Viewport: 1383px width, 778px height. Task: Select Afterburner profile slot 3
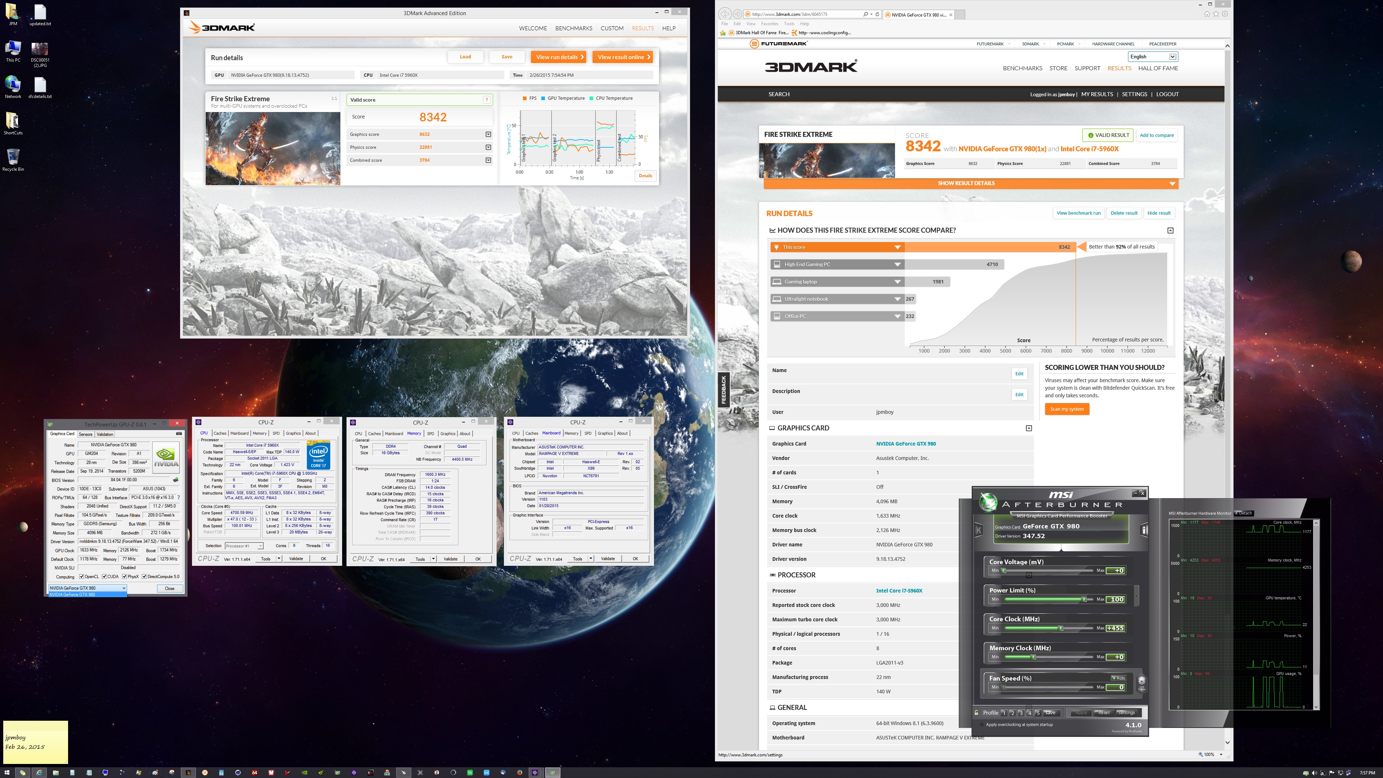[1021, 712]
